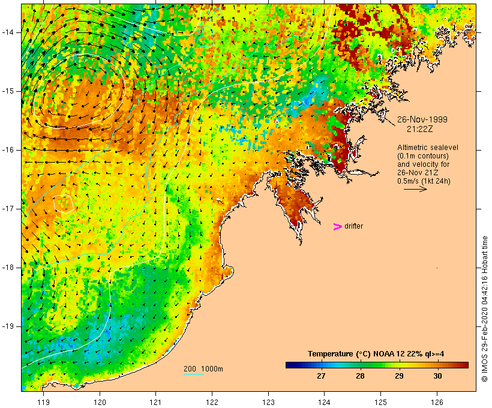The height and width of the screenshot is (408, 492).
Task: Click the latitude axis label '-19'
Action: point(8,326)
